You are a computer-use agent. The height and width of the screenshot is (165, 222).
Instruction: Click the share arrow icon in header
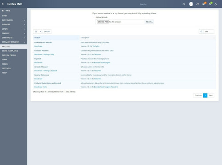[x=198, y=4]
